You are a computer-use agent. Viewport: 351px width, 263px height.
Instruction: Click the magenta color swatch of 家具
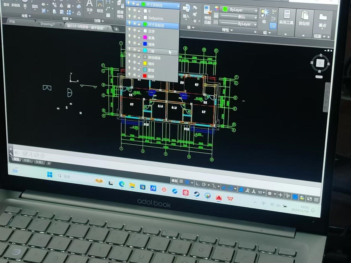click(x=145, y=37)
